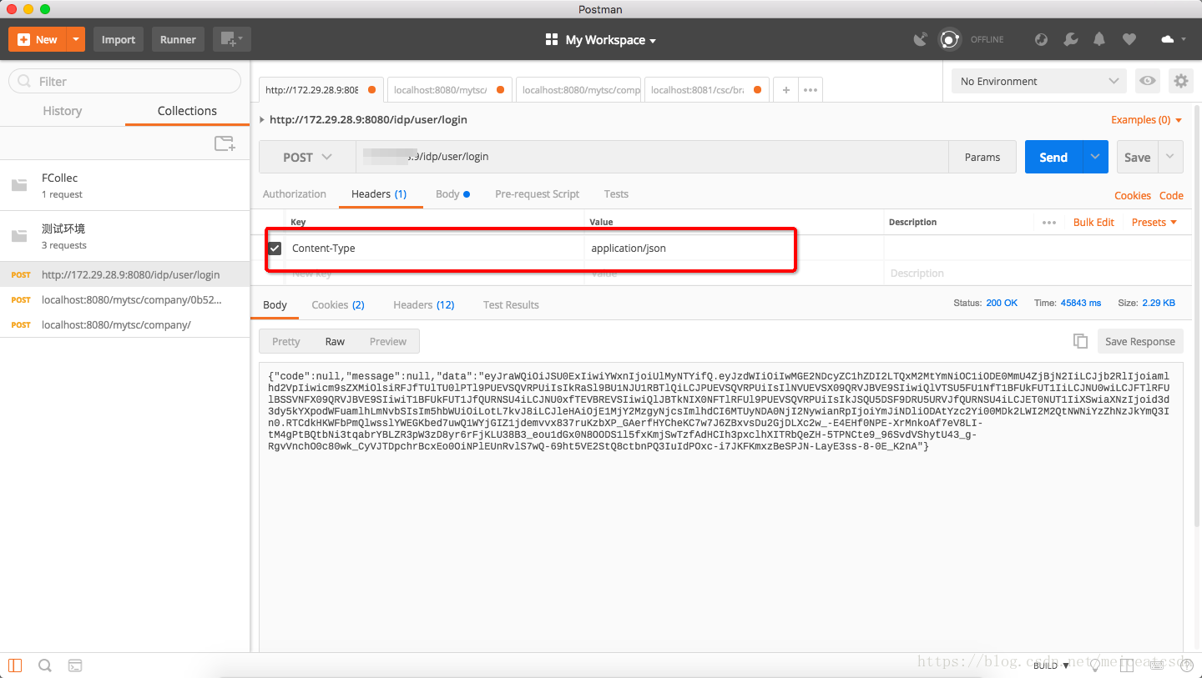Toggle sidebar icon in status bar

[x=15, y=665]
